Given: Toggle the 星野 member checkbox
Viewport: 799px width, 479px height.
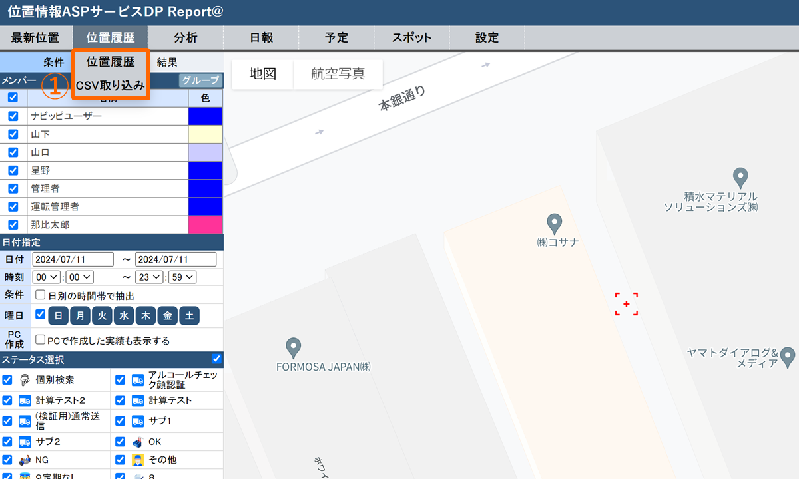Looking at the screenshot, I should click(13, 170).
